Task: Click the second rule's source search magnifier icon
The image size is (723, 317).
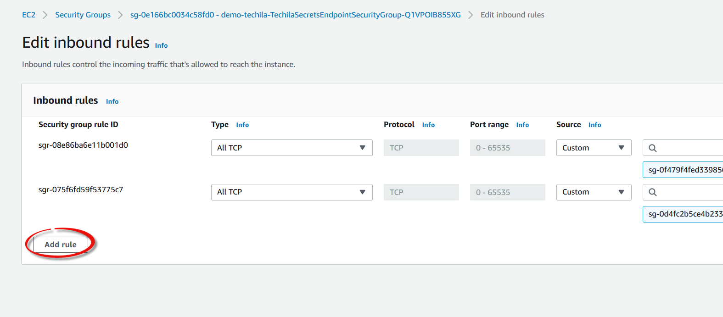Action: click(652, 192)
